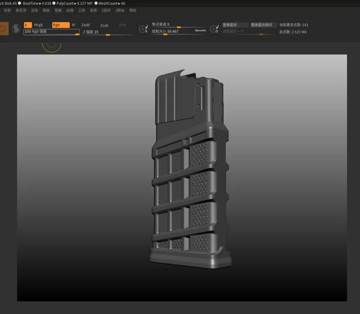
Task: Open the 渲染 menu
Action: [x=34, y=10]
